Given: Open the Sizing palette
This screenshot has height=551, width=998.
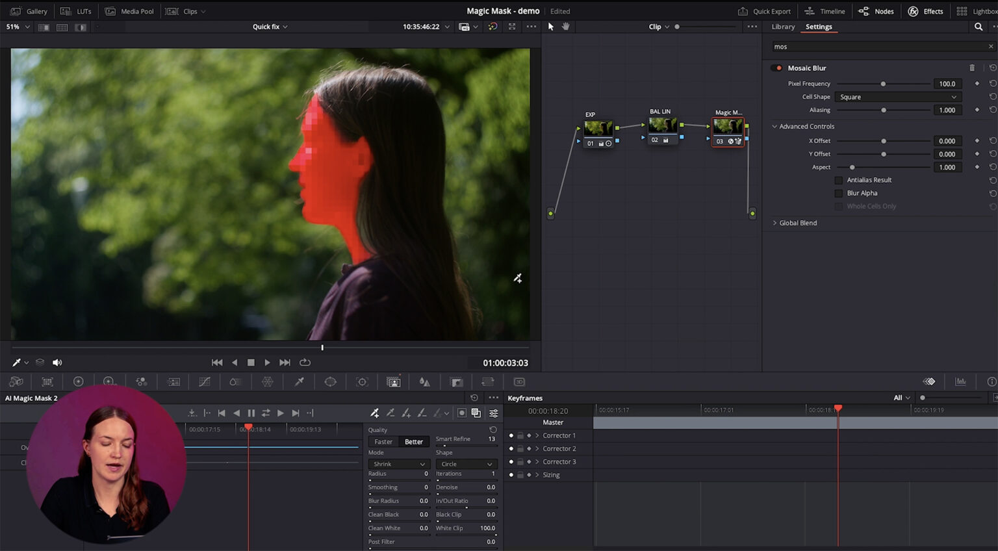Looking at the screenshot, I should 487,381.
